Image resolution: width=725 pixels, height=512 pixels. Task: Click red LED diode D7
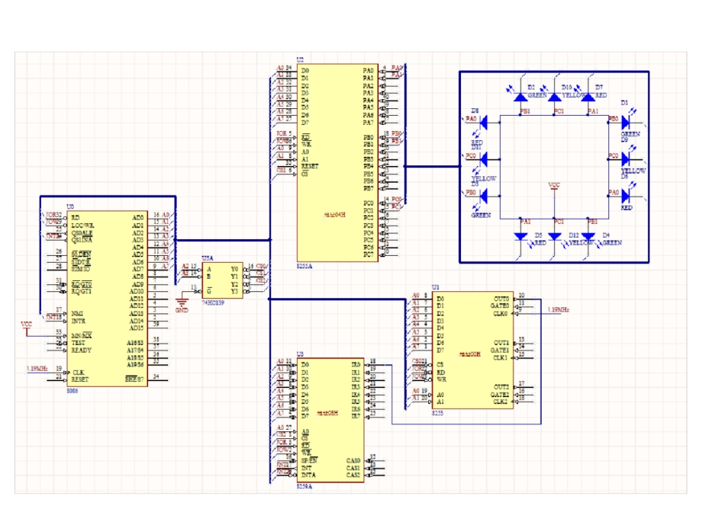pos(589,98)
